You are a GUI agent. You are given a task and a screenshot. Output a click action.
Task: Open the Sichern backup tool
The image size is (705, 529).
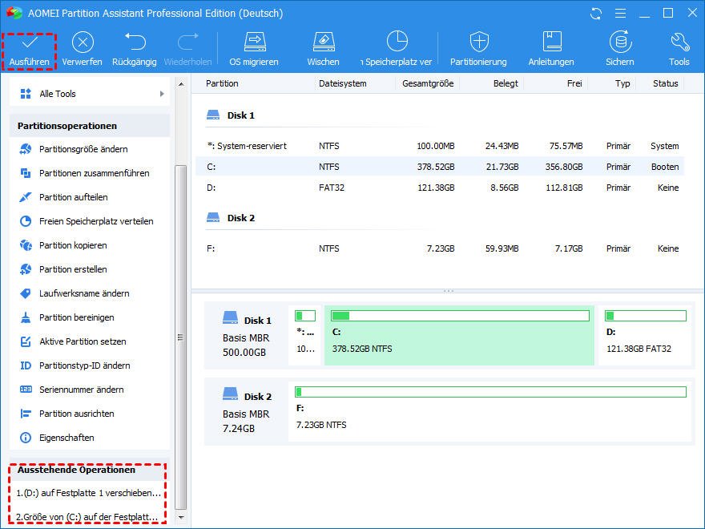coord(619,49)
